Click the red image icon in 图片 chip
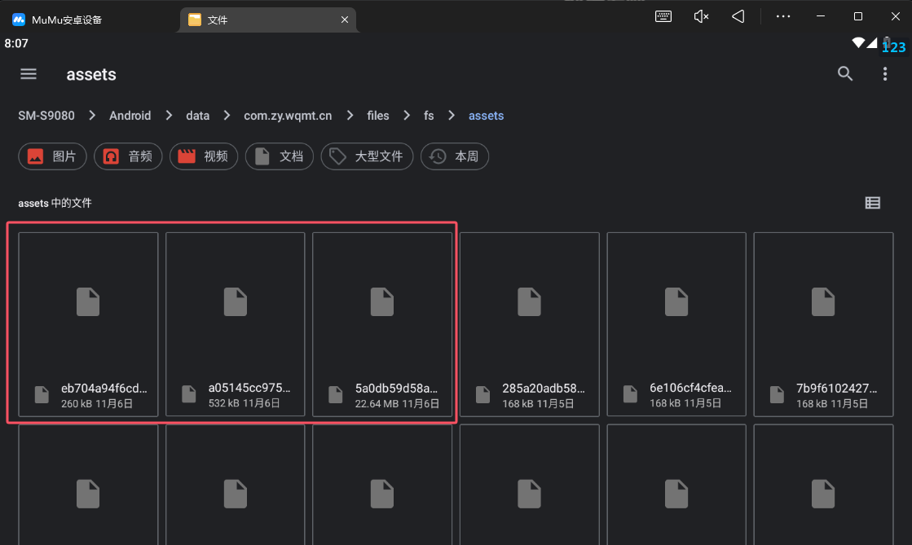The image size is (912, 545). pyautogui.click(x=36, y=156)
